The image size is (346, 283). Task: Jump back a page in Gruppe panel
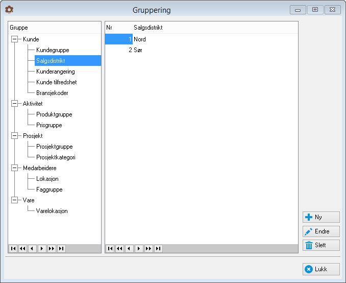(23, 249)
